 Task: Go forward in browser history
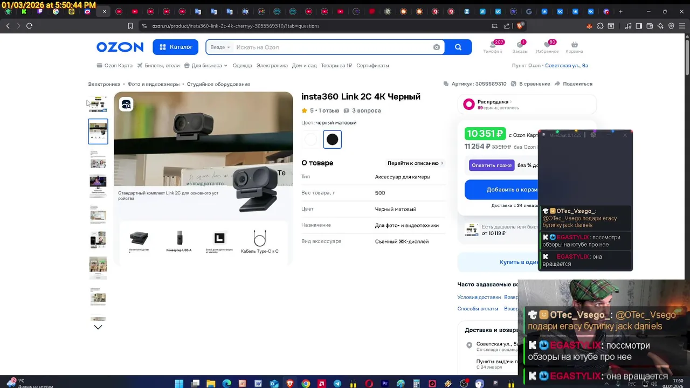(18, 26)
